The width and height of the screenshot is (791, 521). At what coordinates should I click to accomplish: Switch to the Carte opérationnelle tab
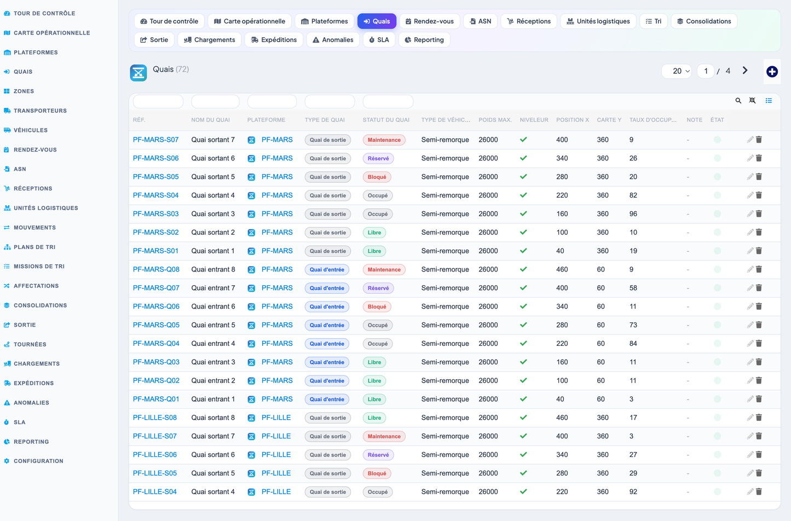click(250, 21)
